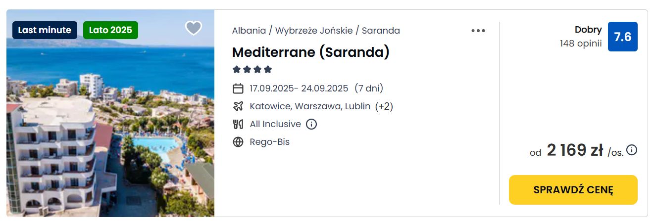Click the airplane departure icon
655x221 pixels.
click(x=238, y=106)
